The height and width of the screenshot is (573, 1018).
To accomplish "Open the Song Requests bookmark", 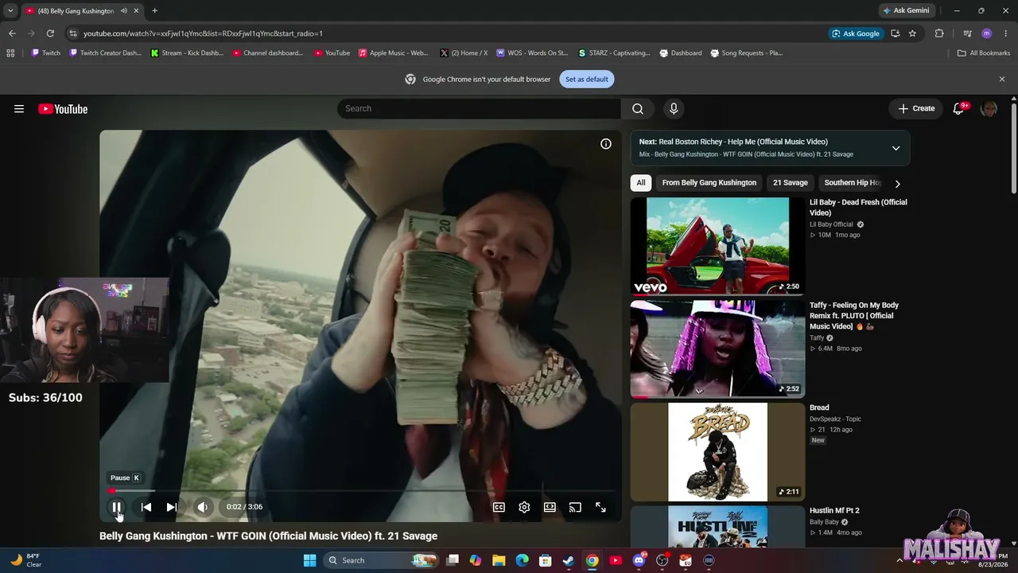I will [746, 53].
